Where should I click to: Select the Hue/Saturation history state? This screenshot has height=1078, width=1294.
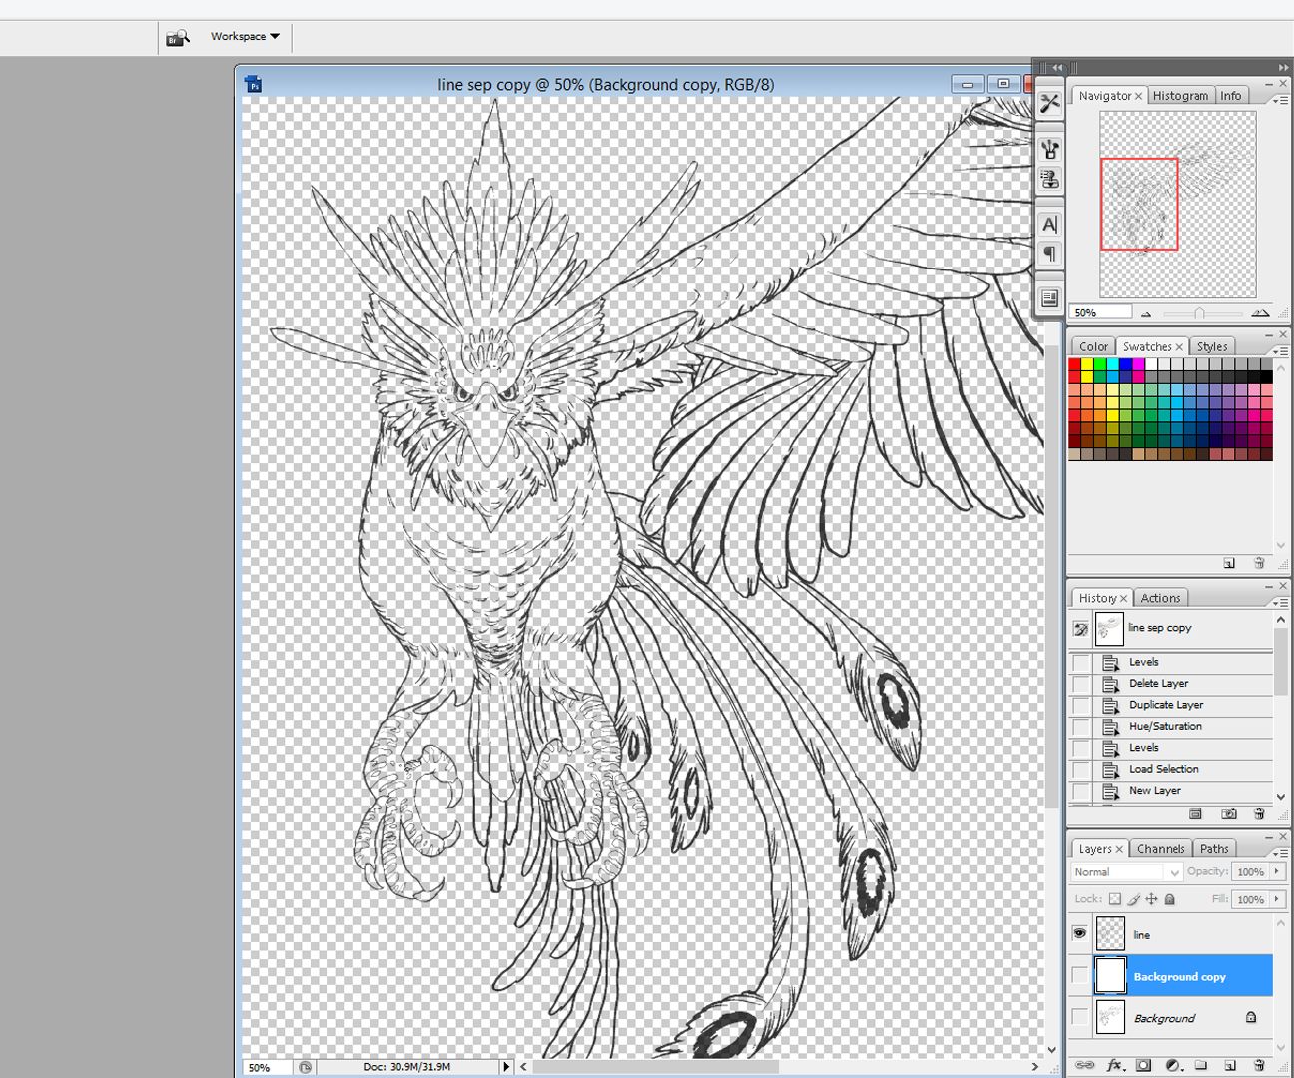tap(1165, 726)
